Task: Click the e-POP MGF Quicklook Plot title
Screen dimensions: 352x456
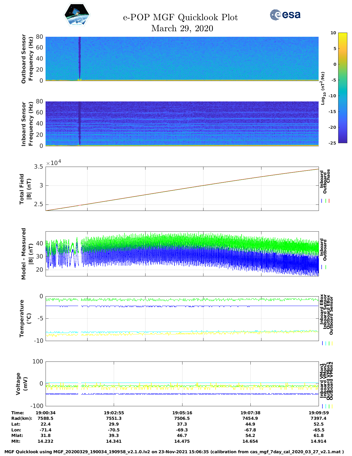Action: [180, 17]
